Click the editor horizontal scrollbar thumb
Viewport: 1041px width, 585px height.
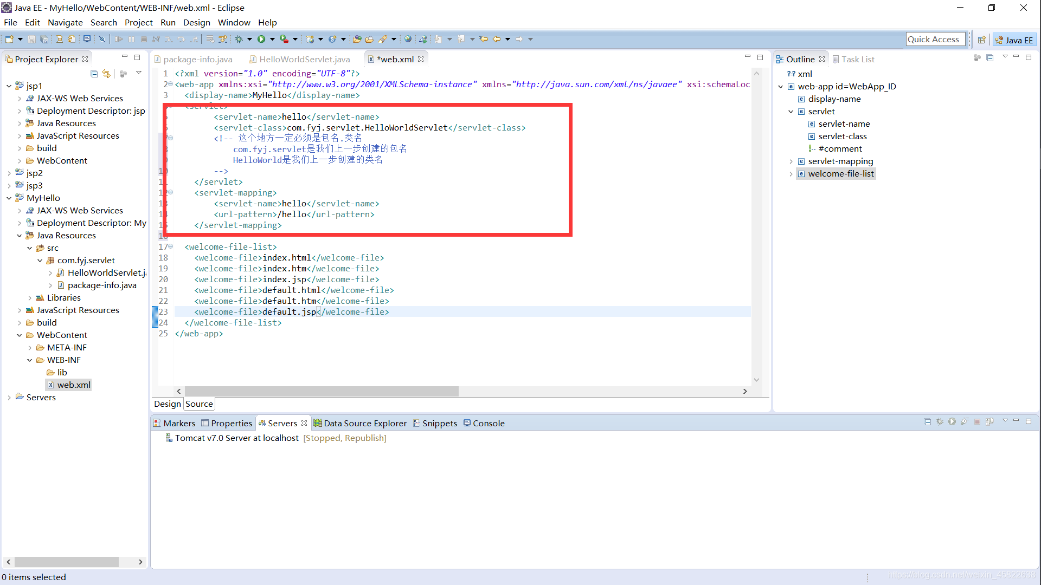pos(321,391)
